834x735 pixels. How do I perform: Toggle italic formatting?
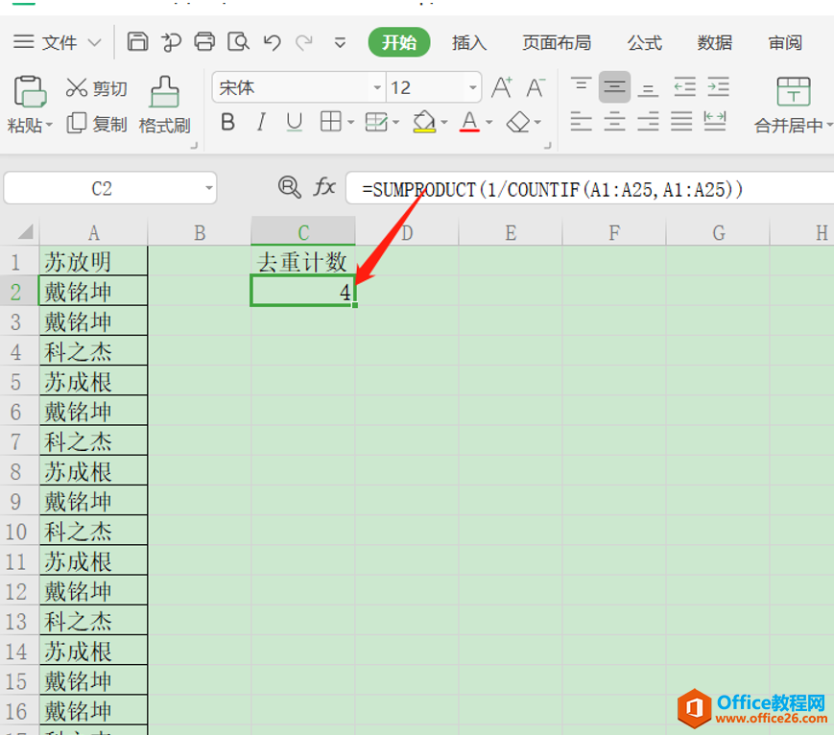(x=261, y=122)
